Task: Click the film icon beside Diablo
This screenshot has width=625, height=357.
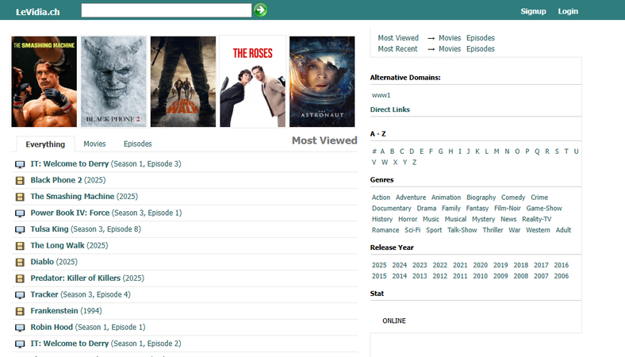Action: [x=20, y=262]
